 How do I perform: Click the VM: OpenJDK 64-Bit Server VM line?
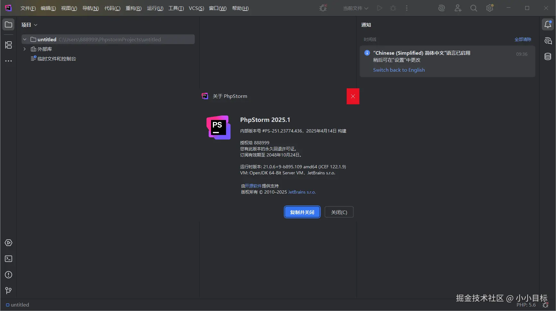tap(288, 173)
